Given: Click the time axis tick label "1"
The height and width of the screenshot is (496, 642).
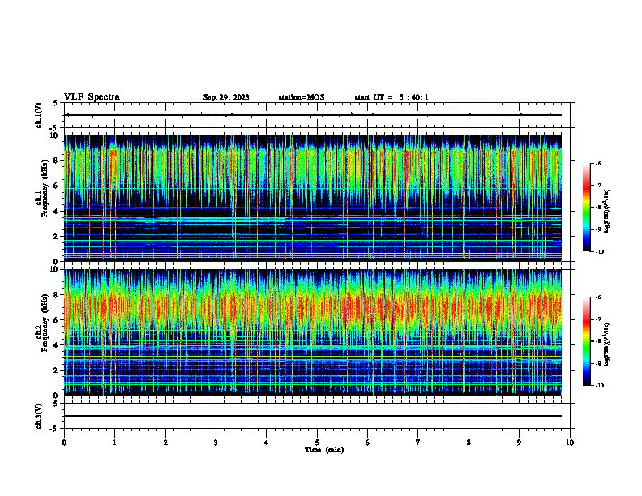Looking at the screenshot, I should tap(114, 443).
